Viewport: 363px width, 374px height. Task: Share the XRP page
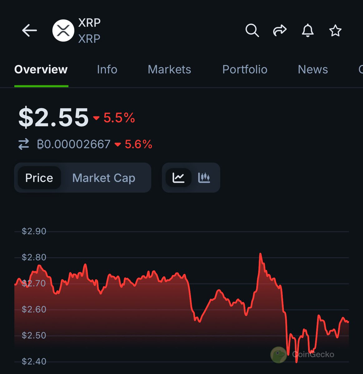coord(280,31)
